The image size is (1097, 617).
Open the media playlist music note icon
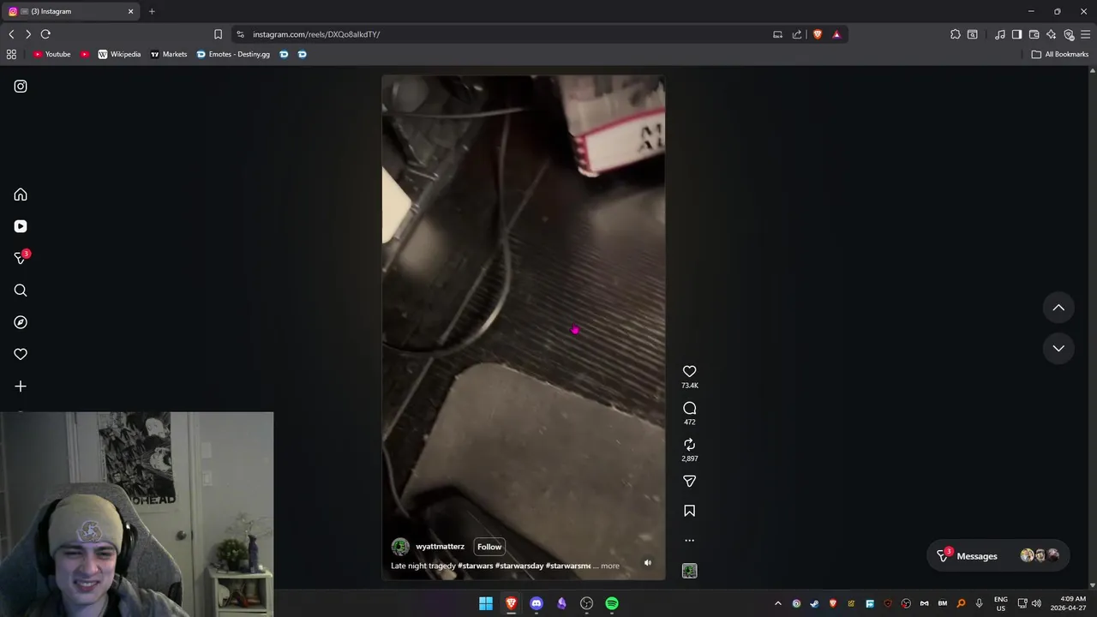(1000, 34)
